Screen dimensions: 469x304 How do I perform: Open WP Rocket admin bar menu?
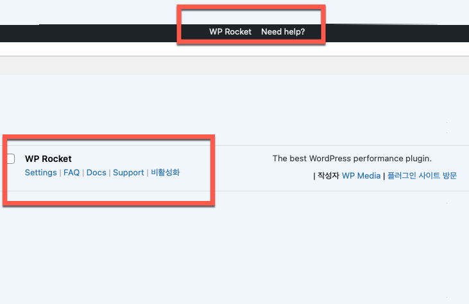[x=230, y=31]
